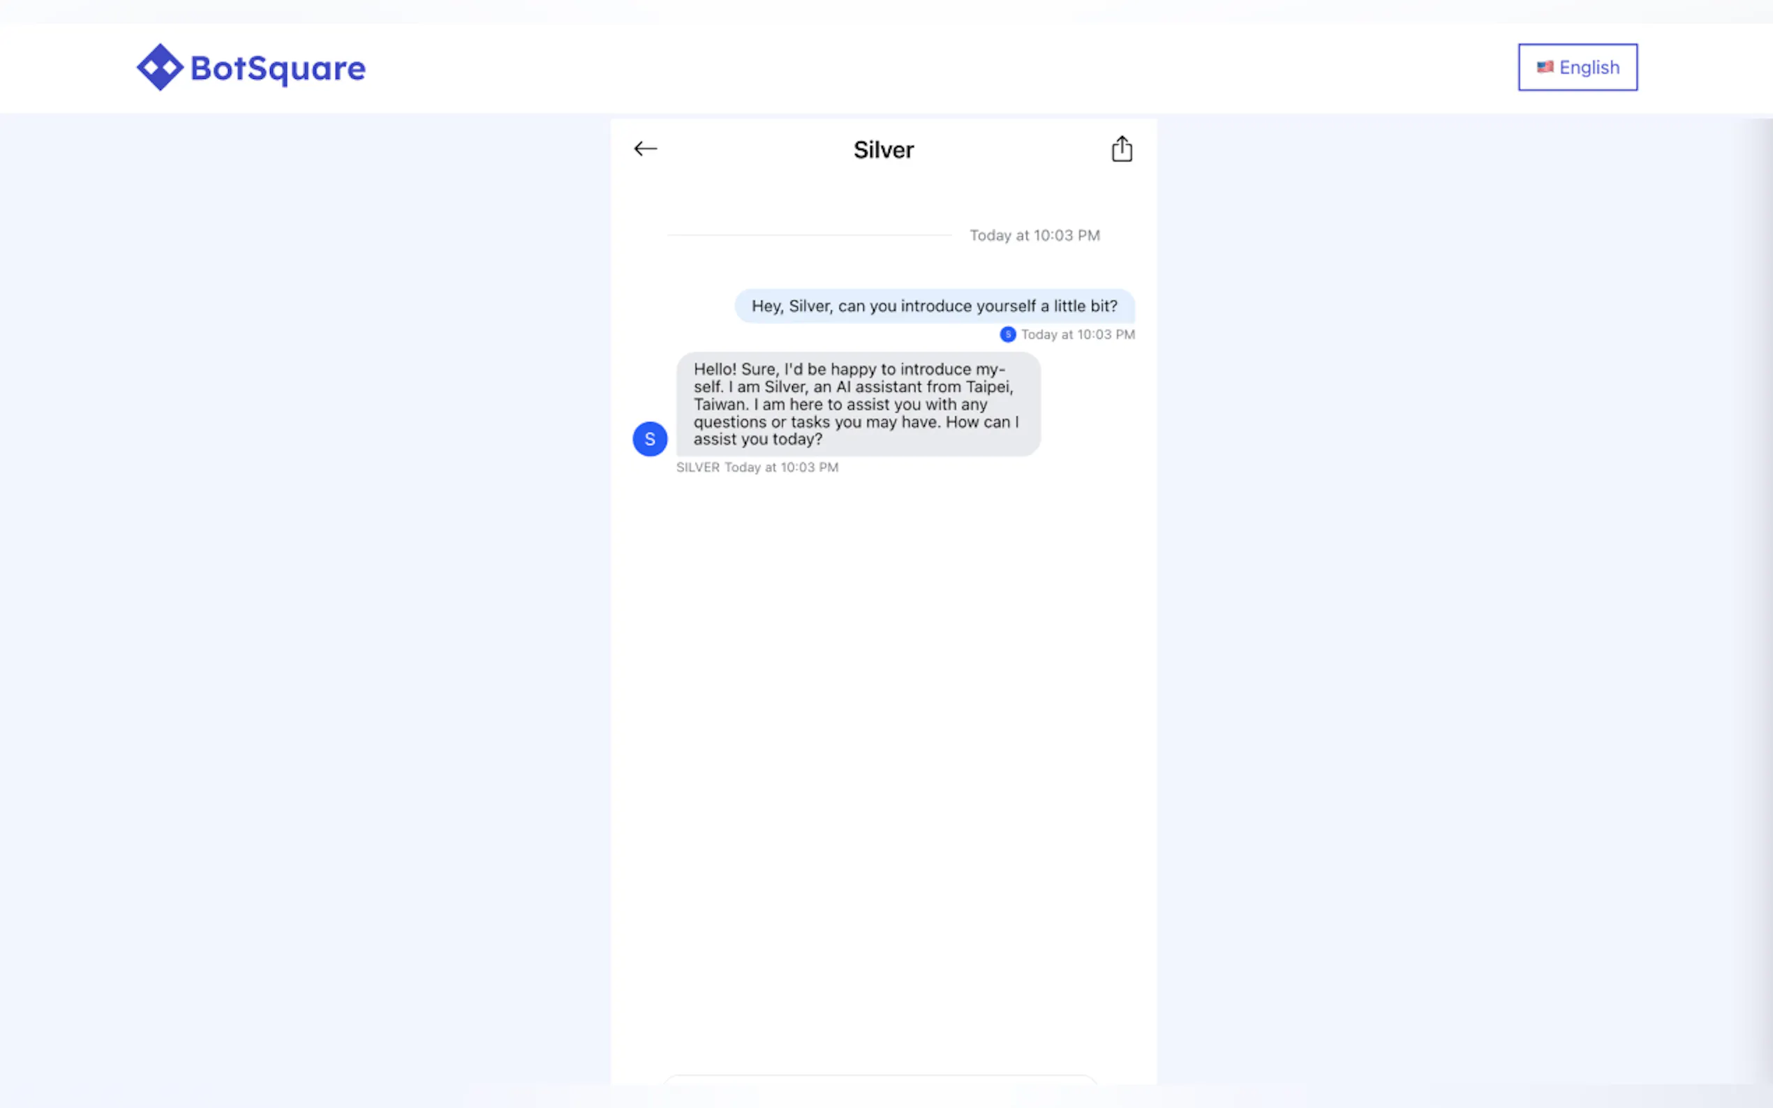1773x1108 pixels.
Task: Click the divider line left of the top timestamp
Action: click(x=809, y=235)
